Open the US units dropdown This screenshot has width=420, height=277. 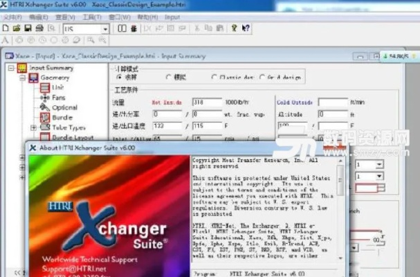[x=105, y=29]
